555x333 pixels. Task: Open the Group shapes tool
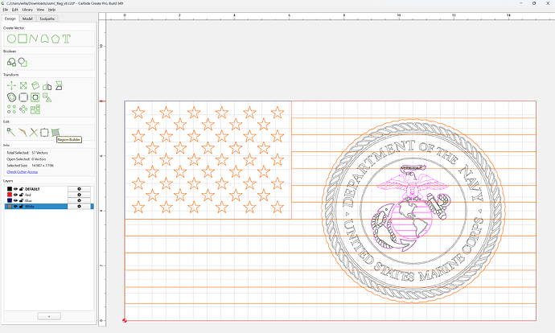click(x=47, y=97)
